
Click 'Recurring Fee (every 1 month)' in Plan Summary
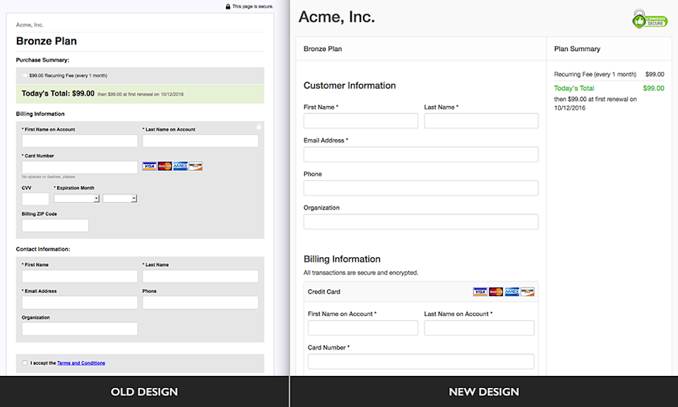click(x=595, y=74)
